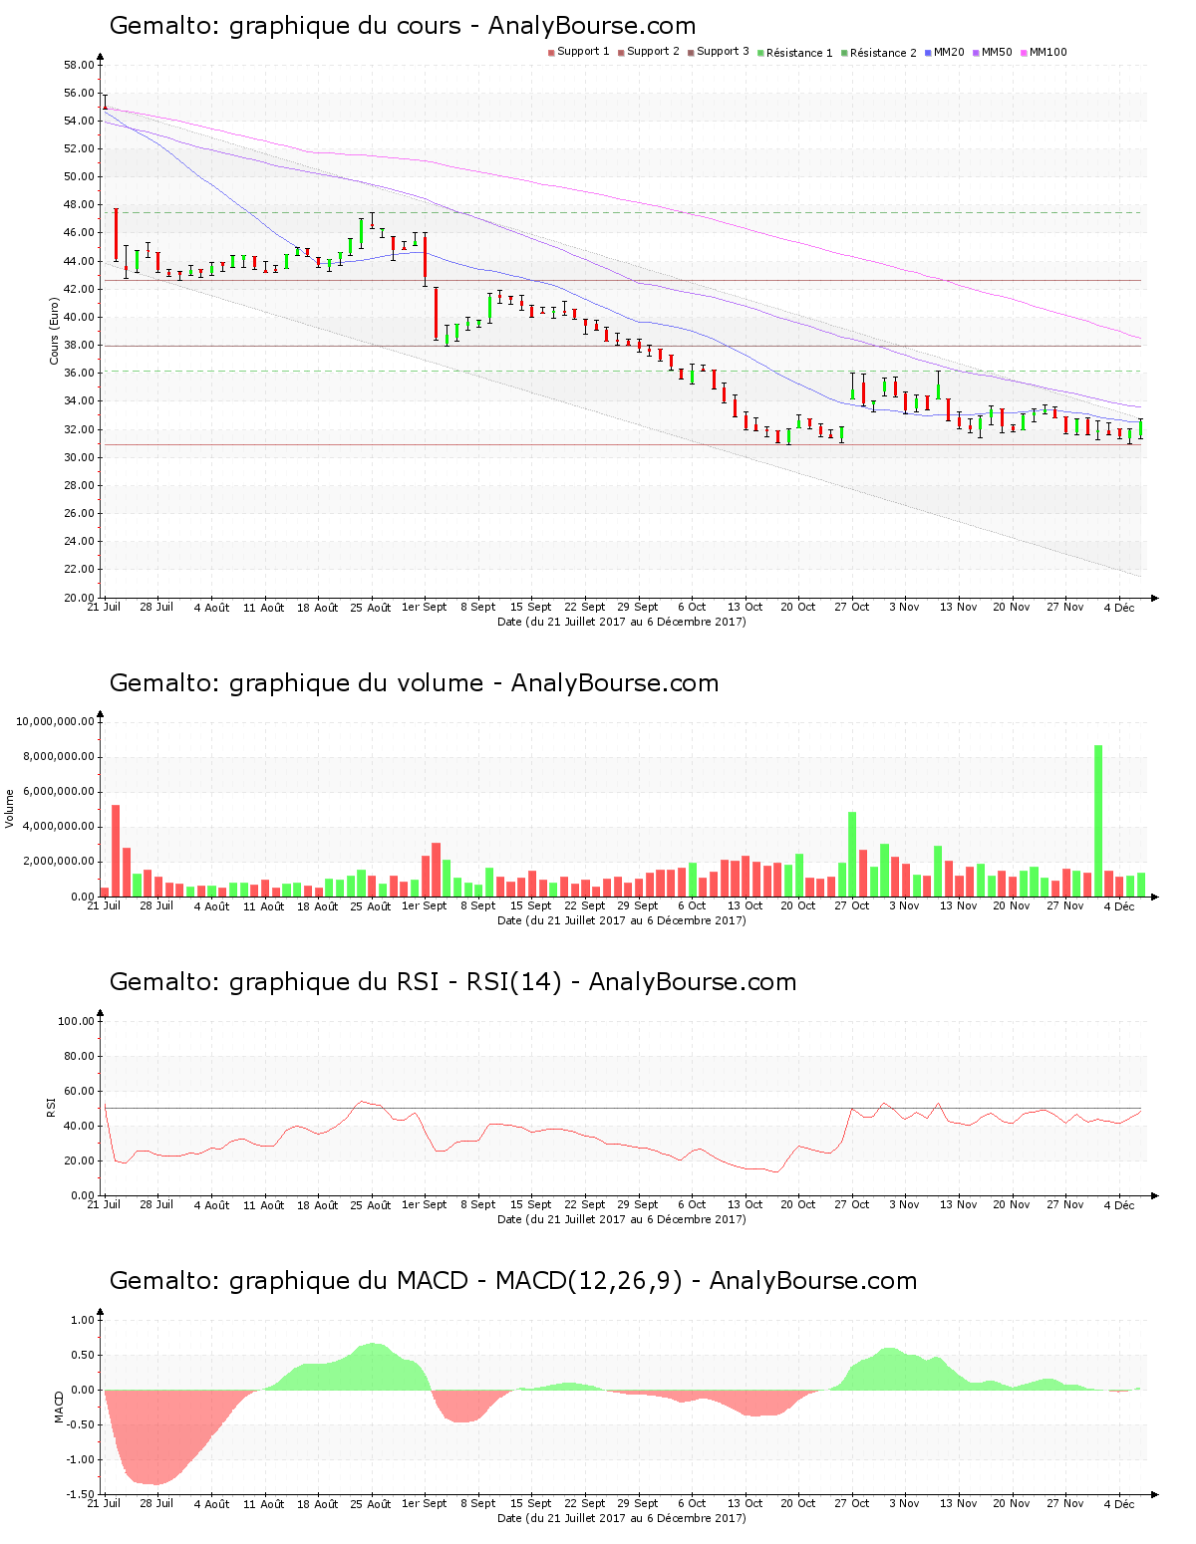Click '13 Nov' date label under RSI chart
The height and width of the screenshot is (1544, 1196).
[x=959, y=1204]
